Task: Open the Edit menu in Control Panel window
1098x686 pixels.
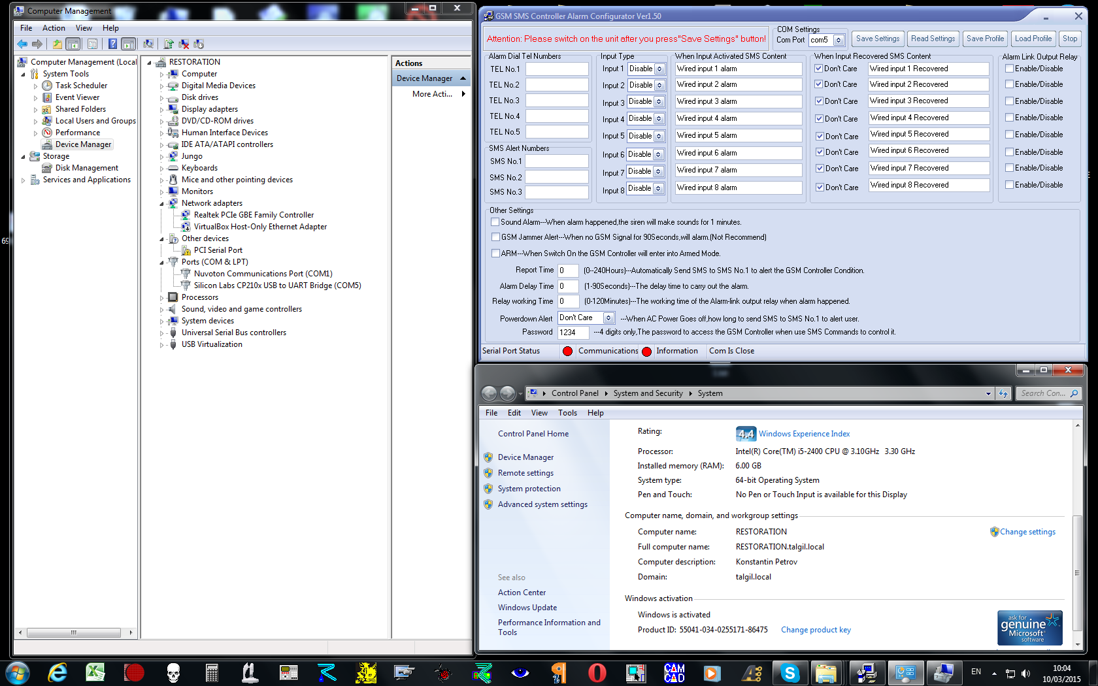Action: [x=514, y=413]
